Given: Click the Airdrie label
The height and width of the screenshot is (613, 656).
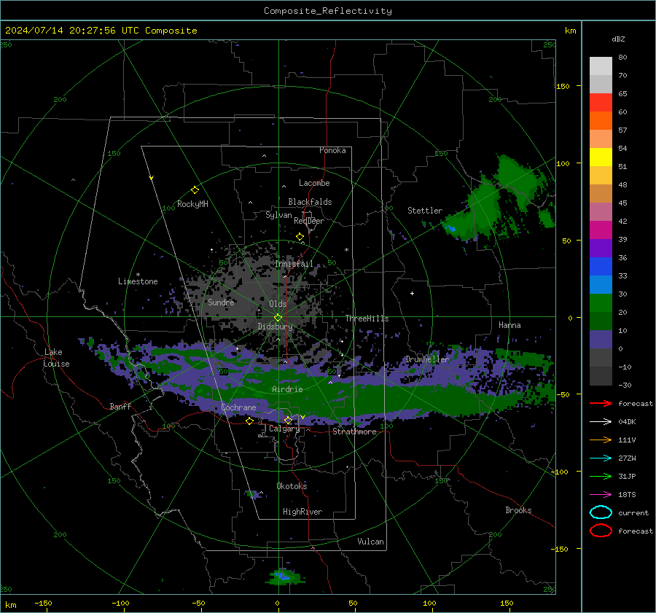Looking at the screenshot, I should click(287, 389).
